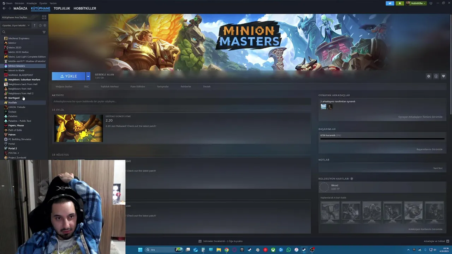Open the Yardım menu
The image size is (452, 254).
53,3
